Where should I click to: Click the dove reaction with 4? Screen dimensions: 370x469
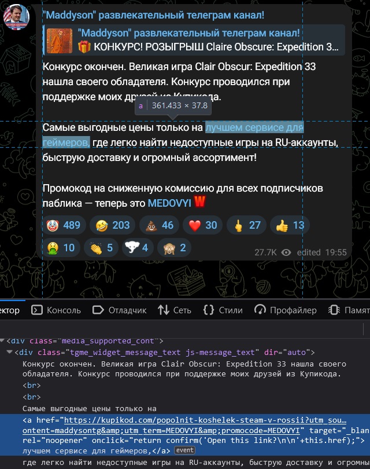coord(138,248)
